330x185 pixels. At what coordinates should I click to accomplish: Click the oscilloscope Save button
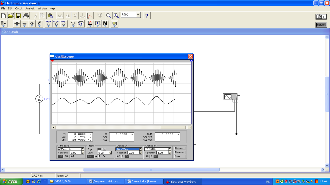click(179, 156)
